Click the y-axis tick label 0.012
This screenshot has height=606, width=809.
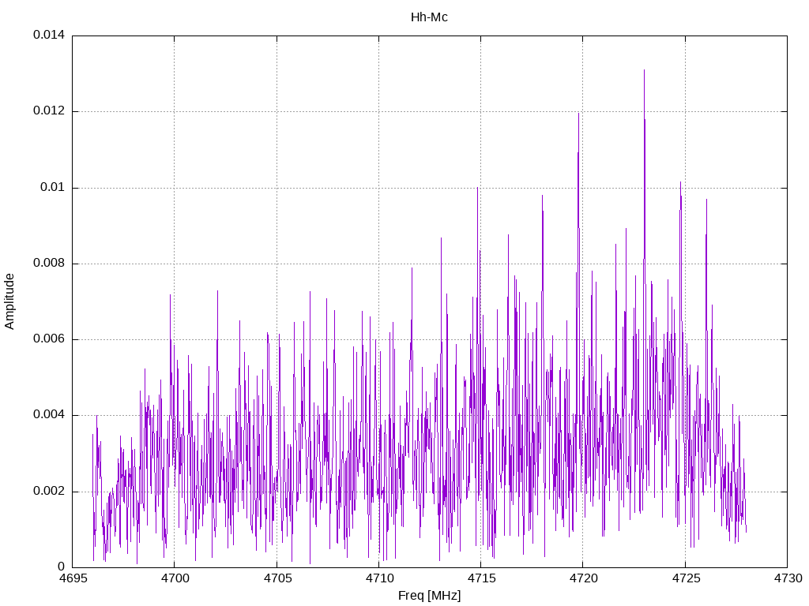pos(49,110)
